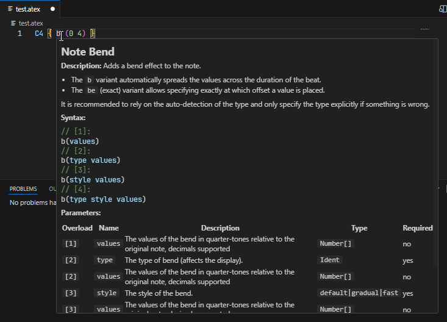Switch to the PROBLEMS panel tab
Image resolution: width=447 pixels, height=322 pixels.
[x=23, y=189]
